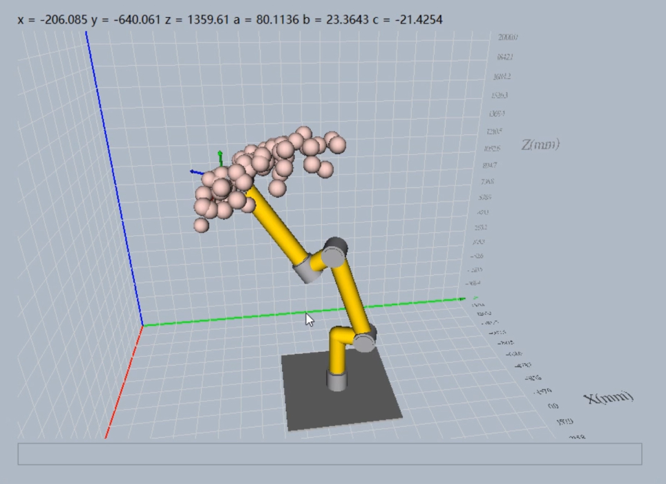The image size is (666, 484).
Task: Click the green arrowhead at the axis end
Action: click(463, 299)
